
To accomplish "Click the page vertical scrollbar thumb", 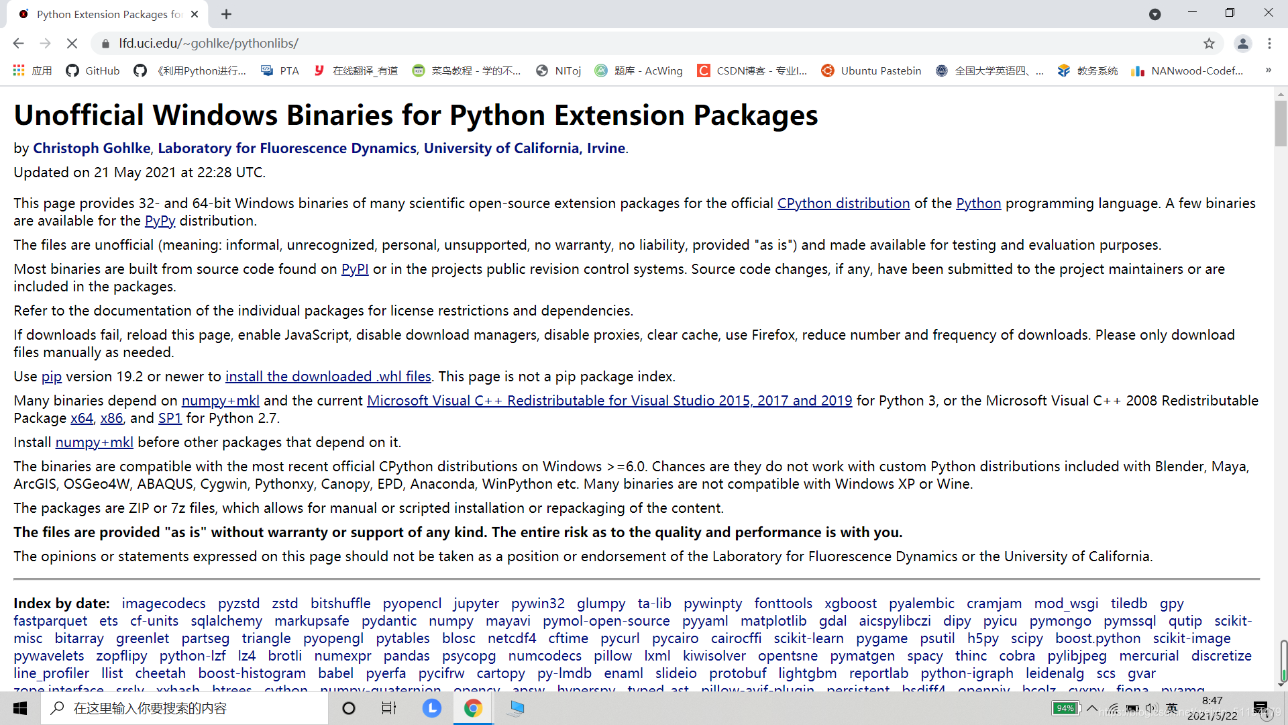I will [1281, 124].
